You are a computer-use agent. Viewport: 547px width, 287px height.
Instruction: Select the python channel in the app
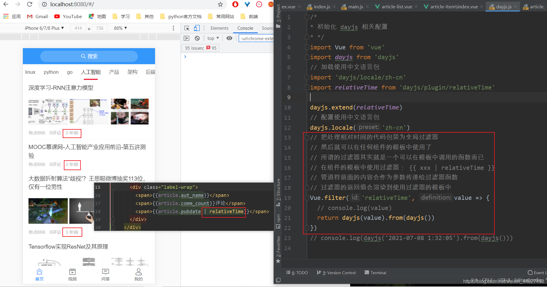tap(51, 72)
